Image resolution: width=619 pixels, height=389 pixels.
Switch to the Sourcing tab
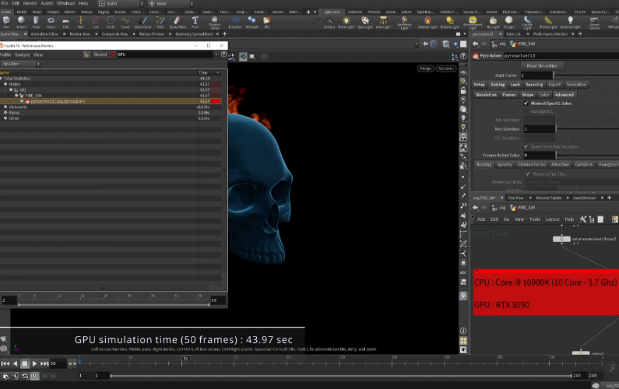[x=534, y=84]
